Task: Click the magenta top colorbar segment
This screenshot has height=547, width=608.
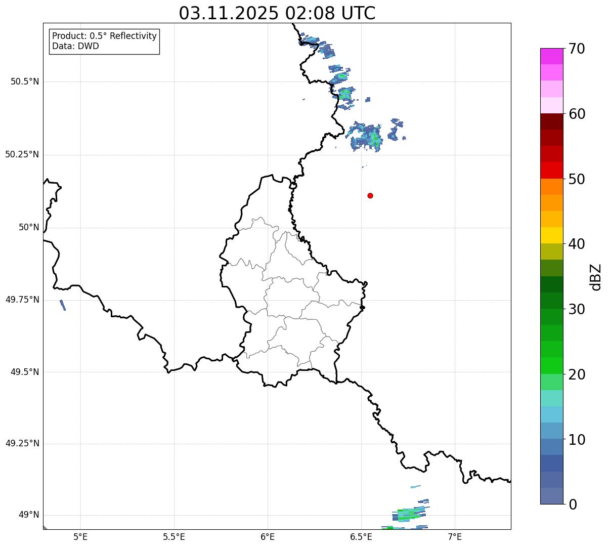Action: 552,56
